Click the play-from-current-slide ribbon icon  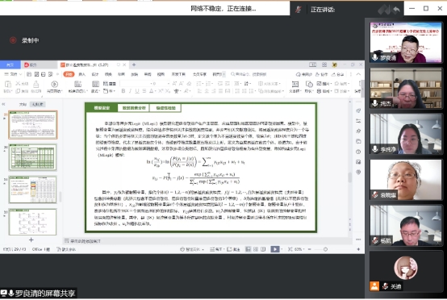coord(54,85)
